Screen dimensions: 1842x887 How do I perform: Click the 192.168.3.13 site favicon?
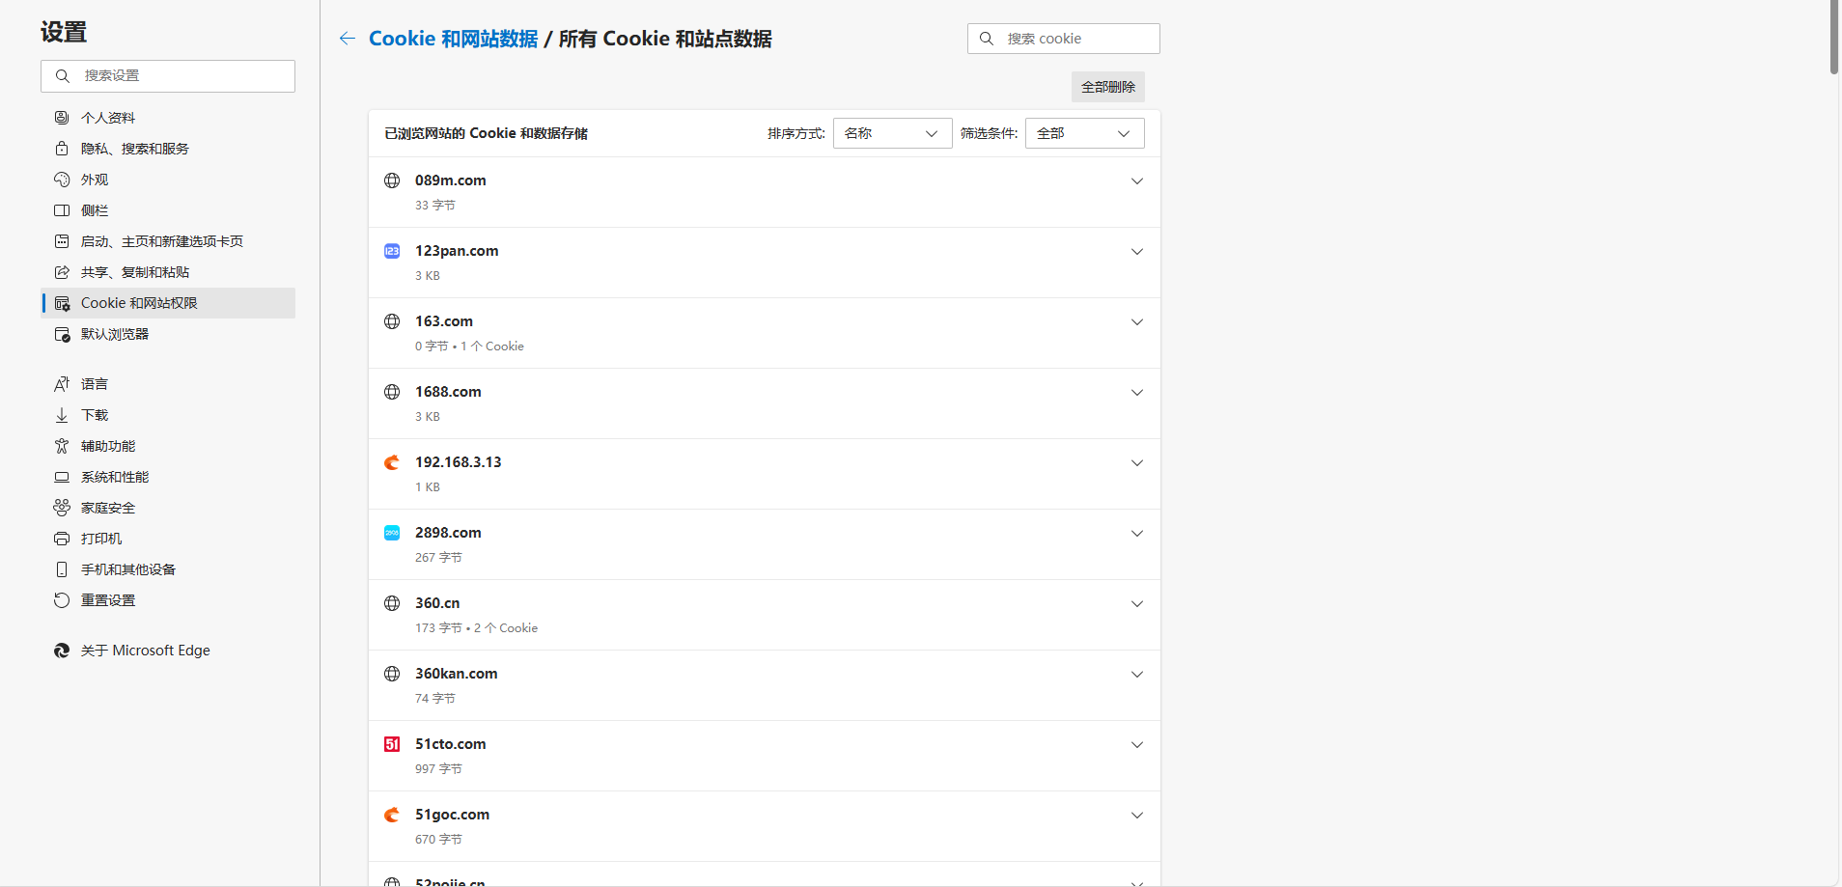[x=392, y=462]
